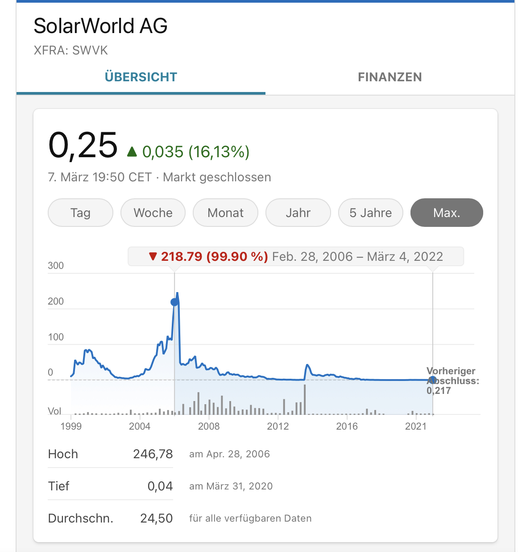Select the Tag time range
Image resolution: width=518 pixels, height=552 pixels.
click(80, 213)
